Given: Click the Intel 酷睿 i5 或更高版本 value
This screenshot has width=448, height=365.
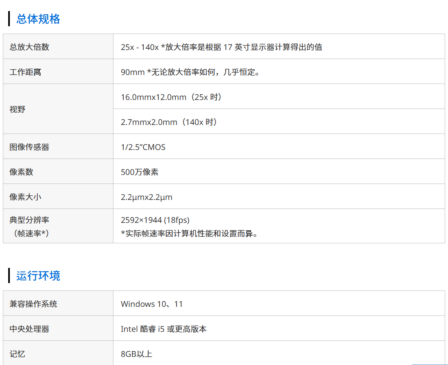Looking at the screenshot, I should pos(164,329).
